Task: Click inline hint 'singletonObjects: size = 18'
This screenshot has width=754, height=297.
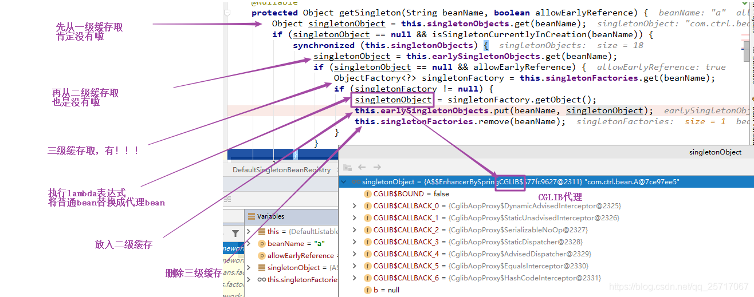Action: [571, 45]
